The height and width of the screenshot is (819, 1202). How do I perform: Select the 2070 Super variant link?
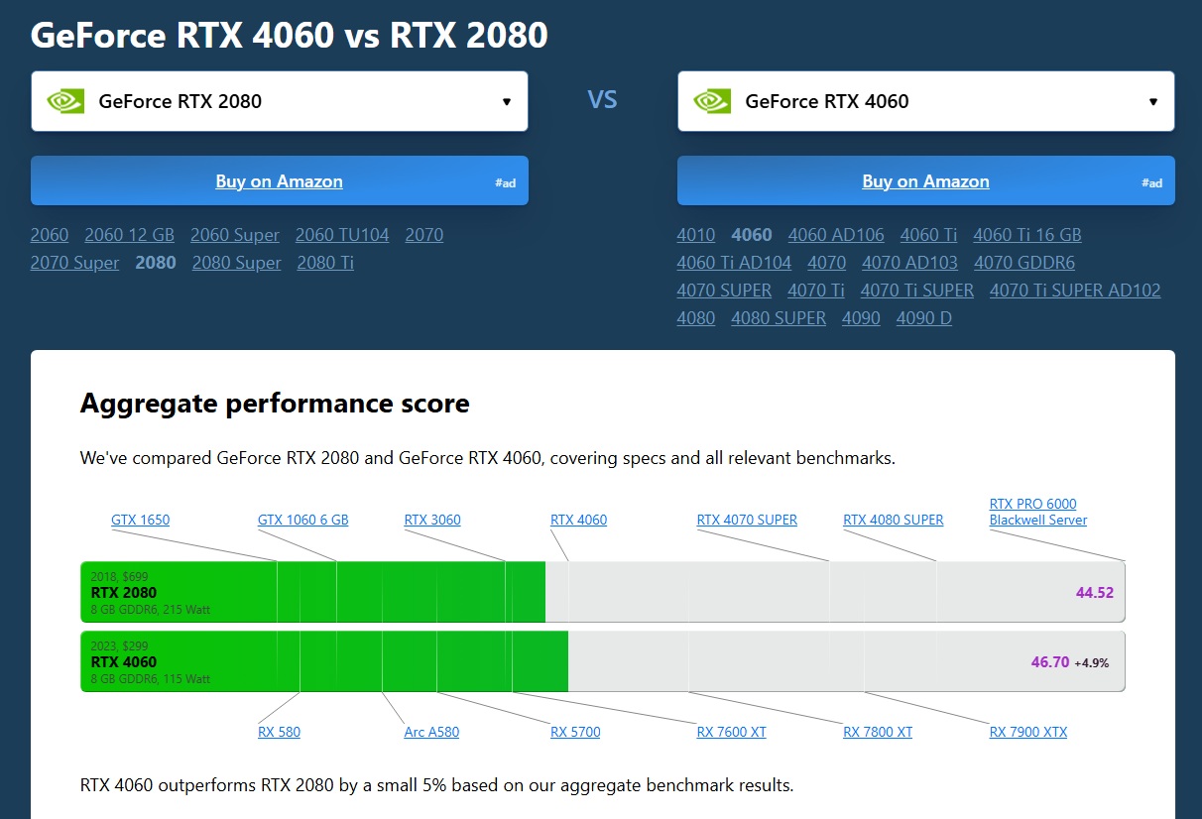click(74, 263)
